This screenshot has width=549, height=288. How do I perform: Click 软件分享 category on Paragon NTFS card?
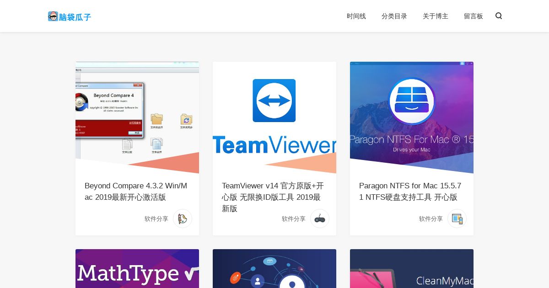pyautogui.click(x=431, y=219)
